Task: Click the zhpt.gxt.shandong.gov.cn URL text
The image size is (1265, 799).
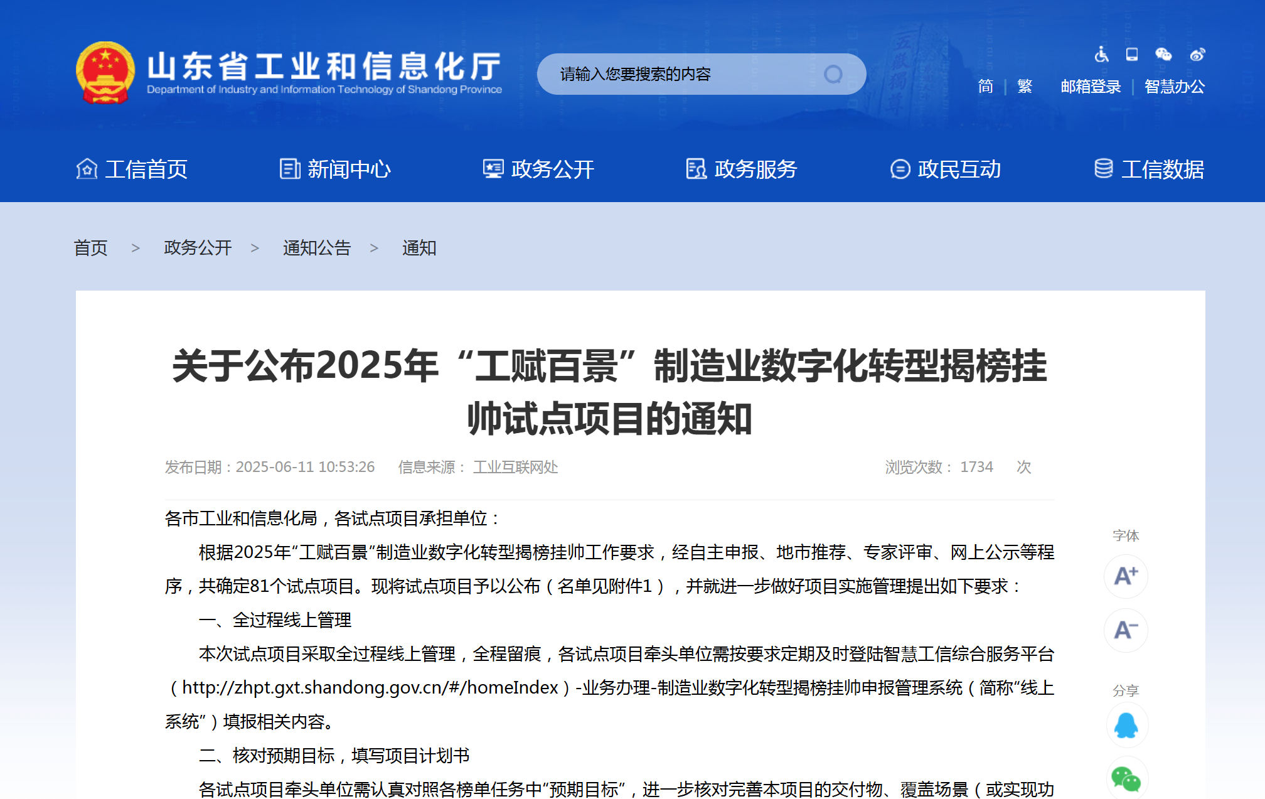Action: coord(370,687)
